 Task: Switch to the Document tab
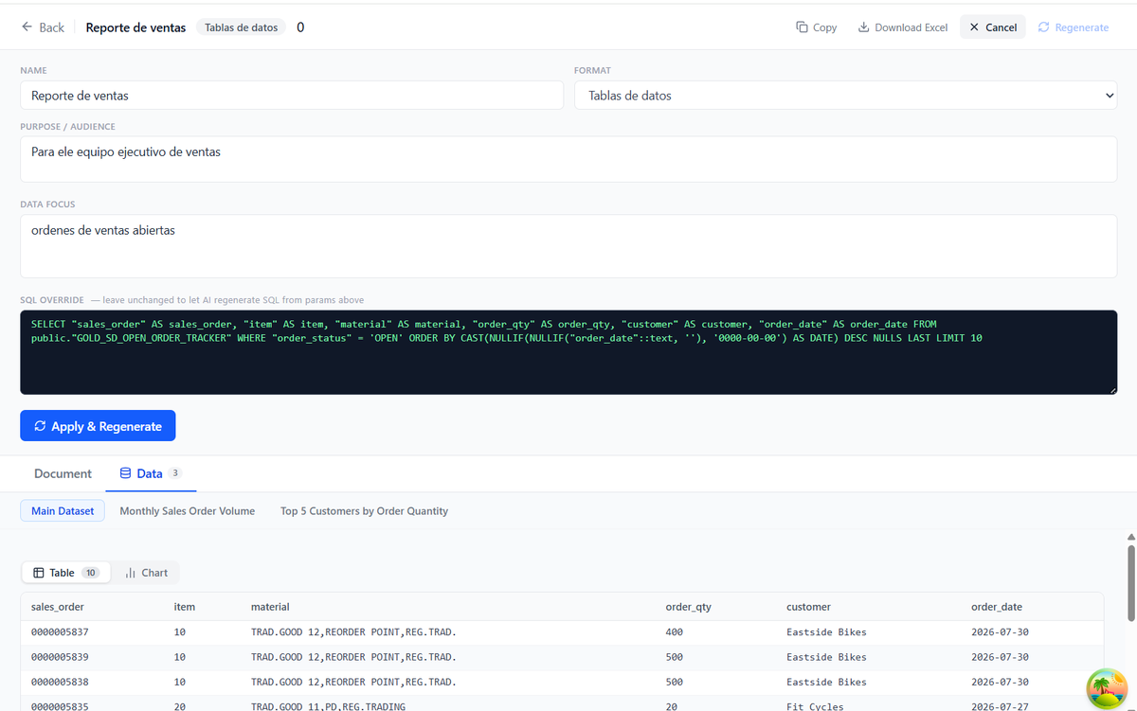tap(63, 473)
